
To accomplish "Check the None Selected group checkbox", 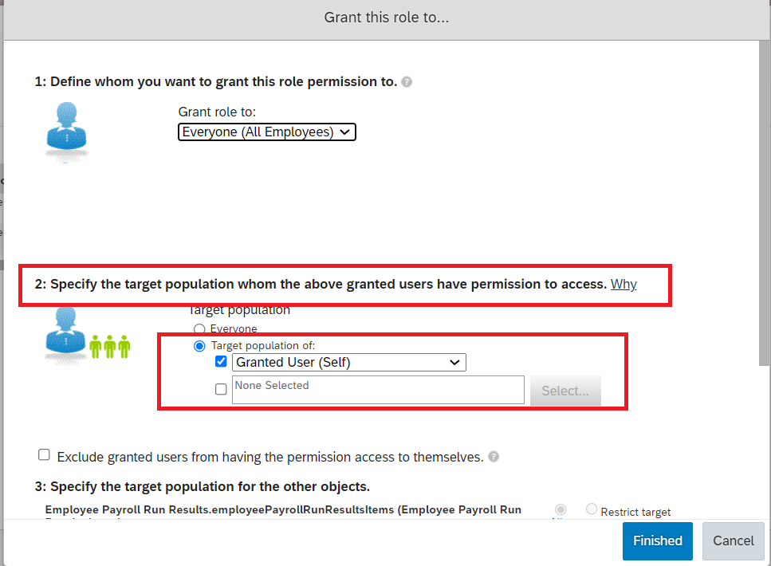I will [221, 390].
